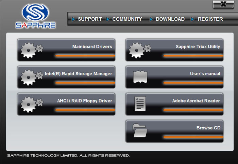Image resolution: width=238 pixels, height=164 pixels.
Task: Go to the DOWNLOAD section
Action: pos(170,19)
